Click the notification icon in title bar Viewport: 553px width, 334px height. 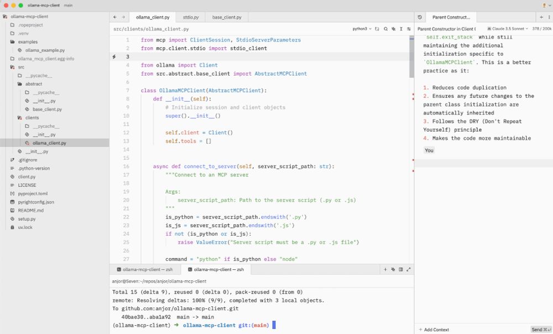544,6
